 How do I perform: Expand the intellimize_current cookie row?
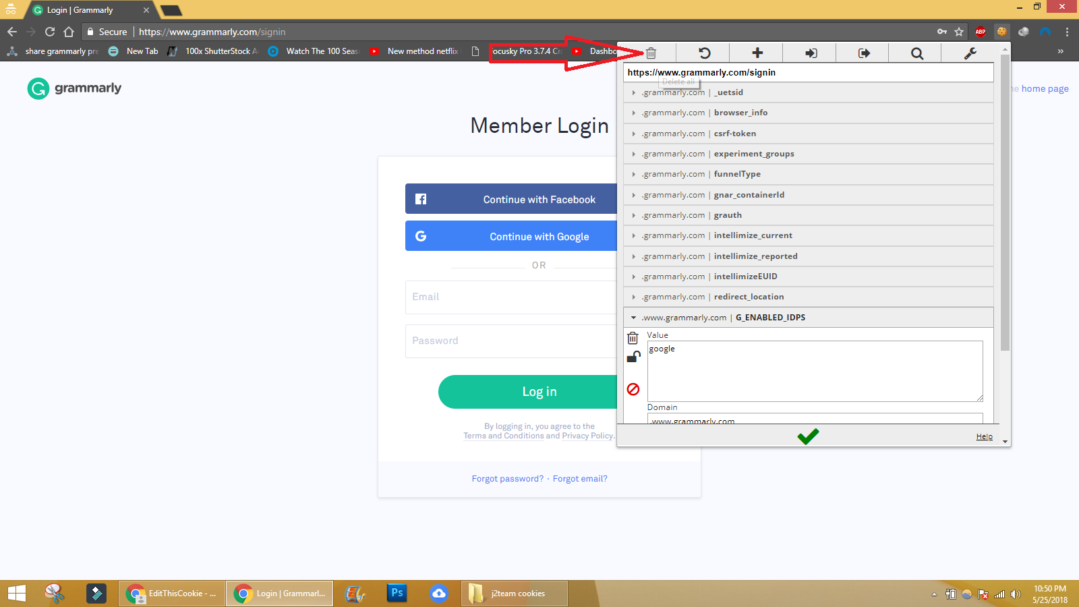pos(809,235)
